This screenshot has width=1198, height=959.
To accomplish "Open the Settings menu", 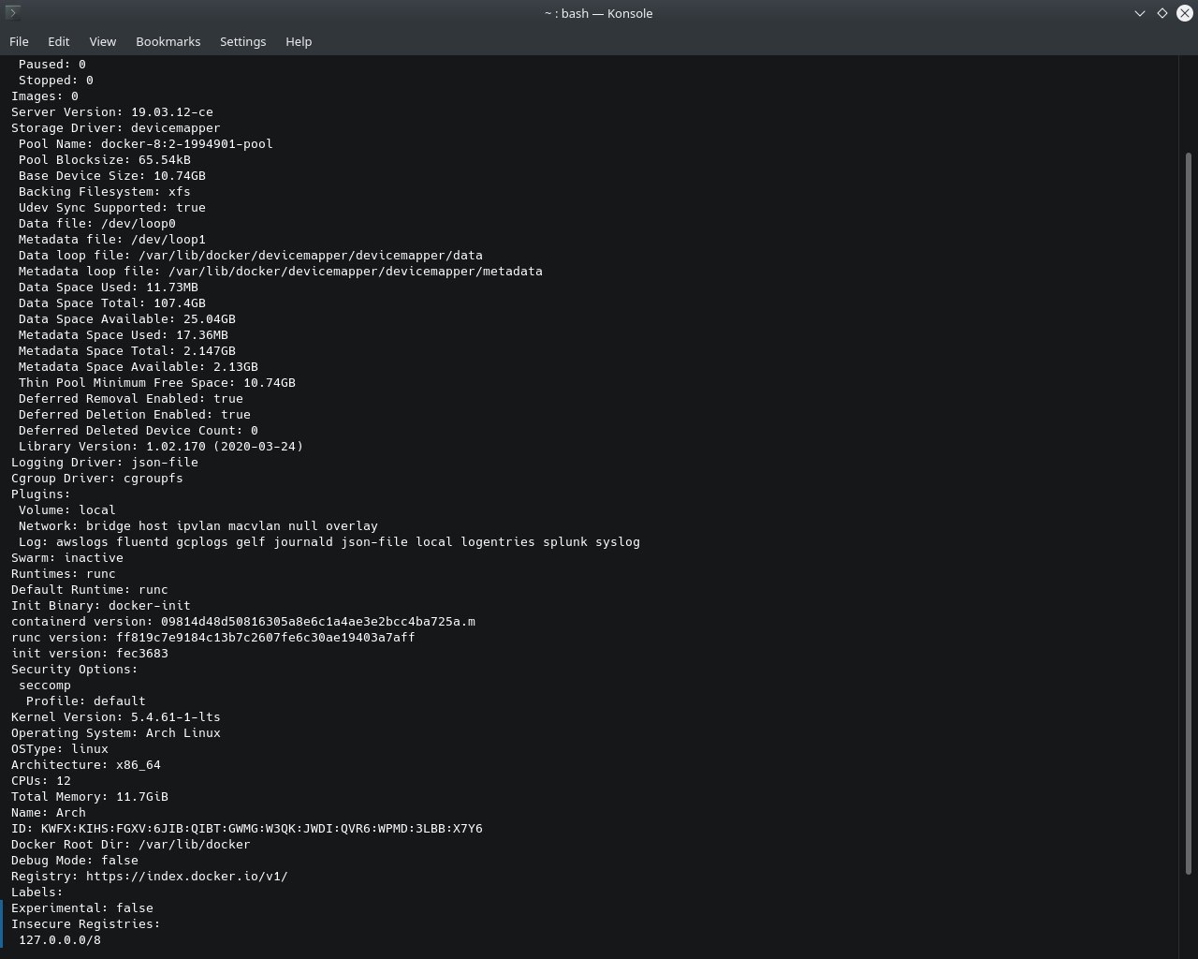I will [242, 41].
